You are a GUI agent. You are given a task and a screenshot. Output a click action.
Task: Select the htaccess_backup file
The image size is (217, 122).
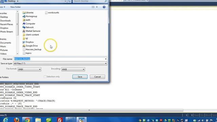[32, 49]
